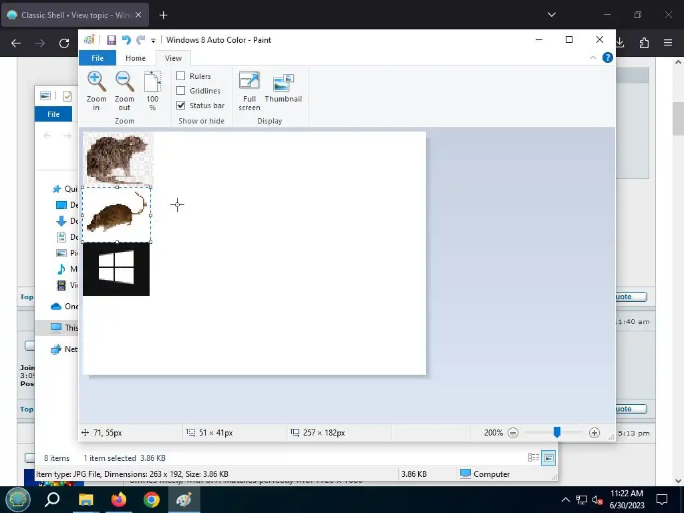Save the Paint image via quick access
This screenshot has width=684, height=513.
coord(112,39)
